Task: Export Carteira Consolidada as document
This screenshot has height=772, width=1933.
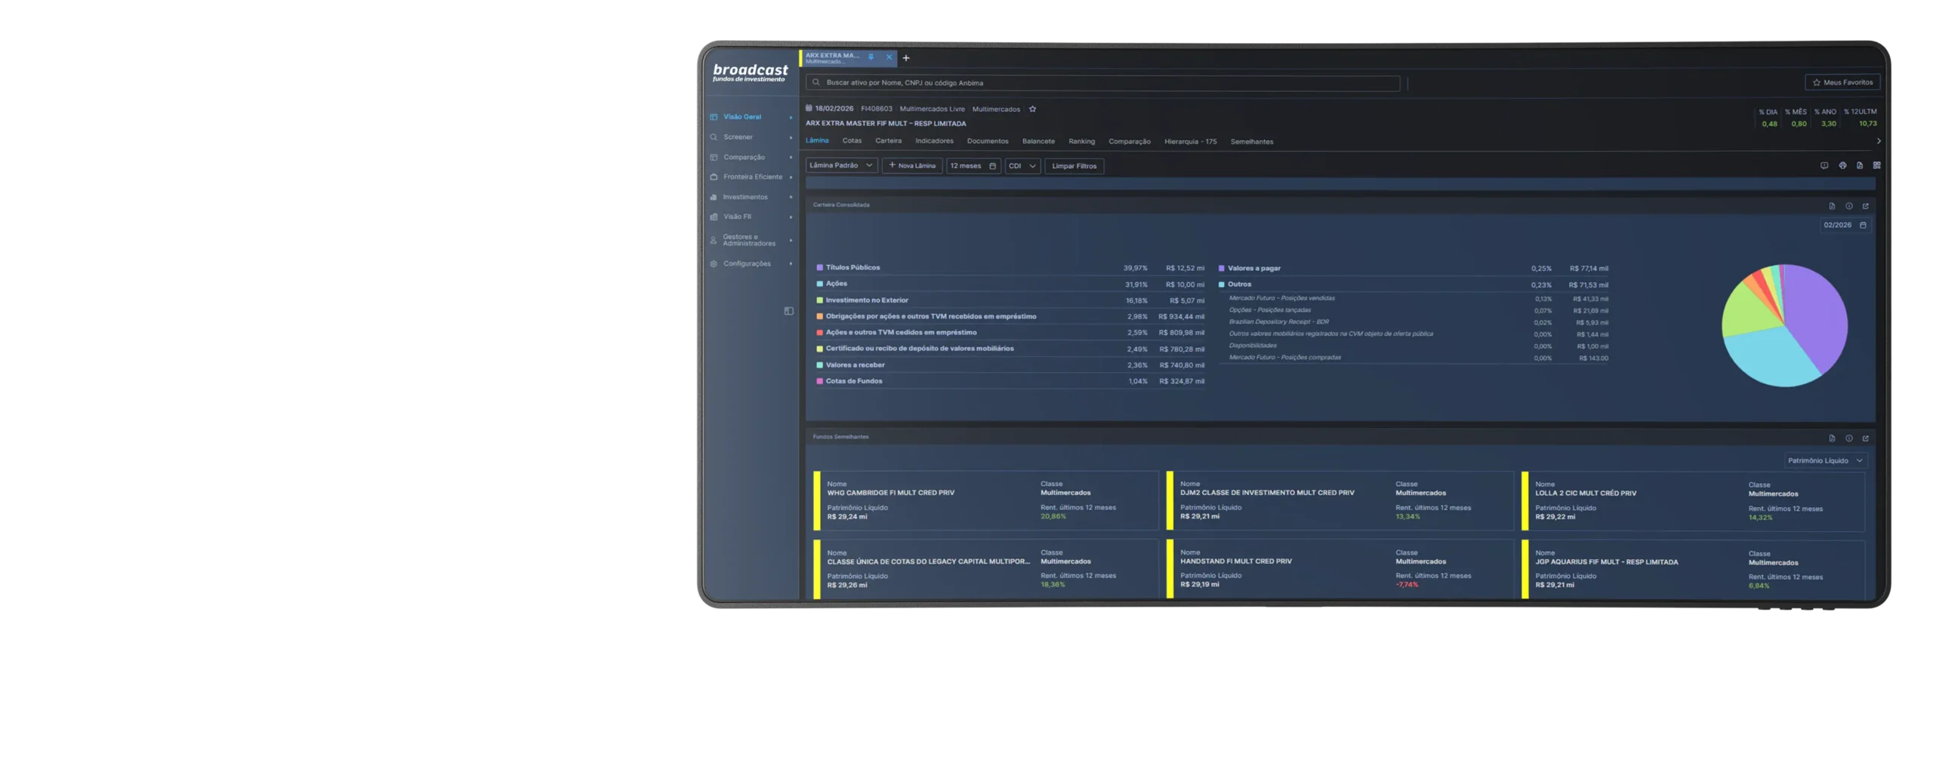Action: point(1832,206)
